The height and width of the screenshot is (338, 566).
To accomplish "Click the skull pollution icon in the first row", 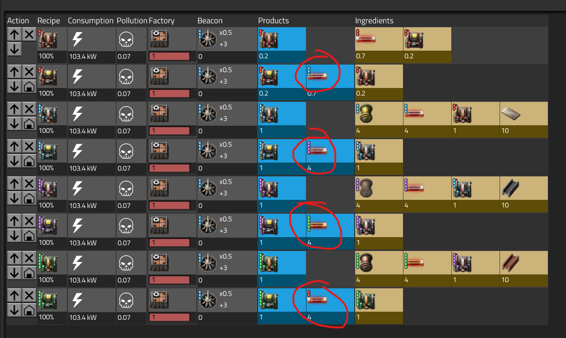I will pyautogui.click(x=126, y=39).
